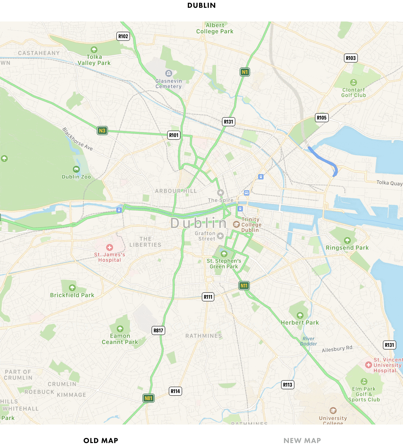
Task: Select the Trinity College Dublin graduation icon
Action: (x=236, y=224)
